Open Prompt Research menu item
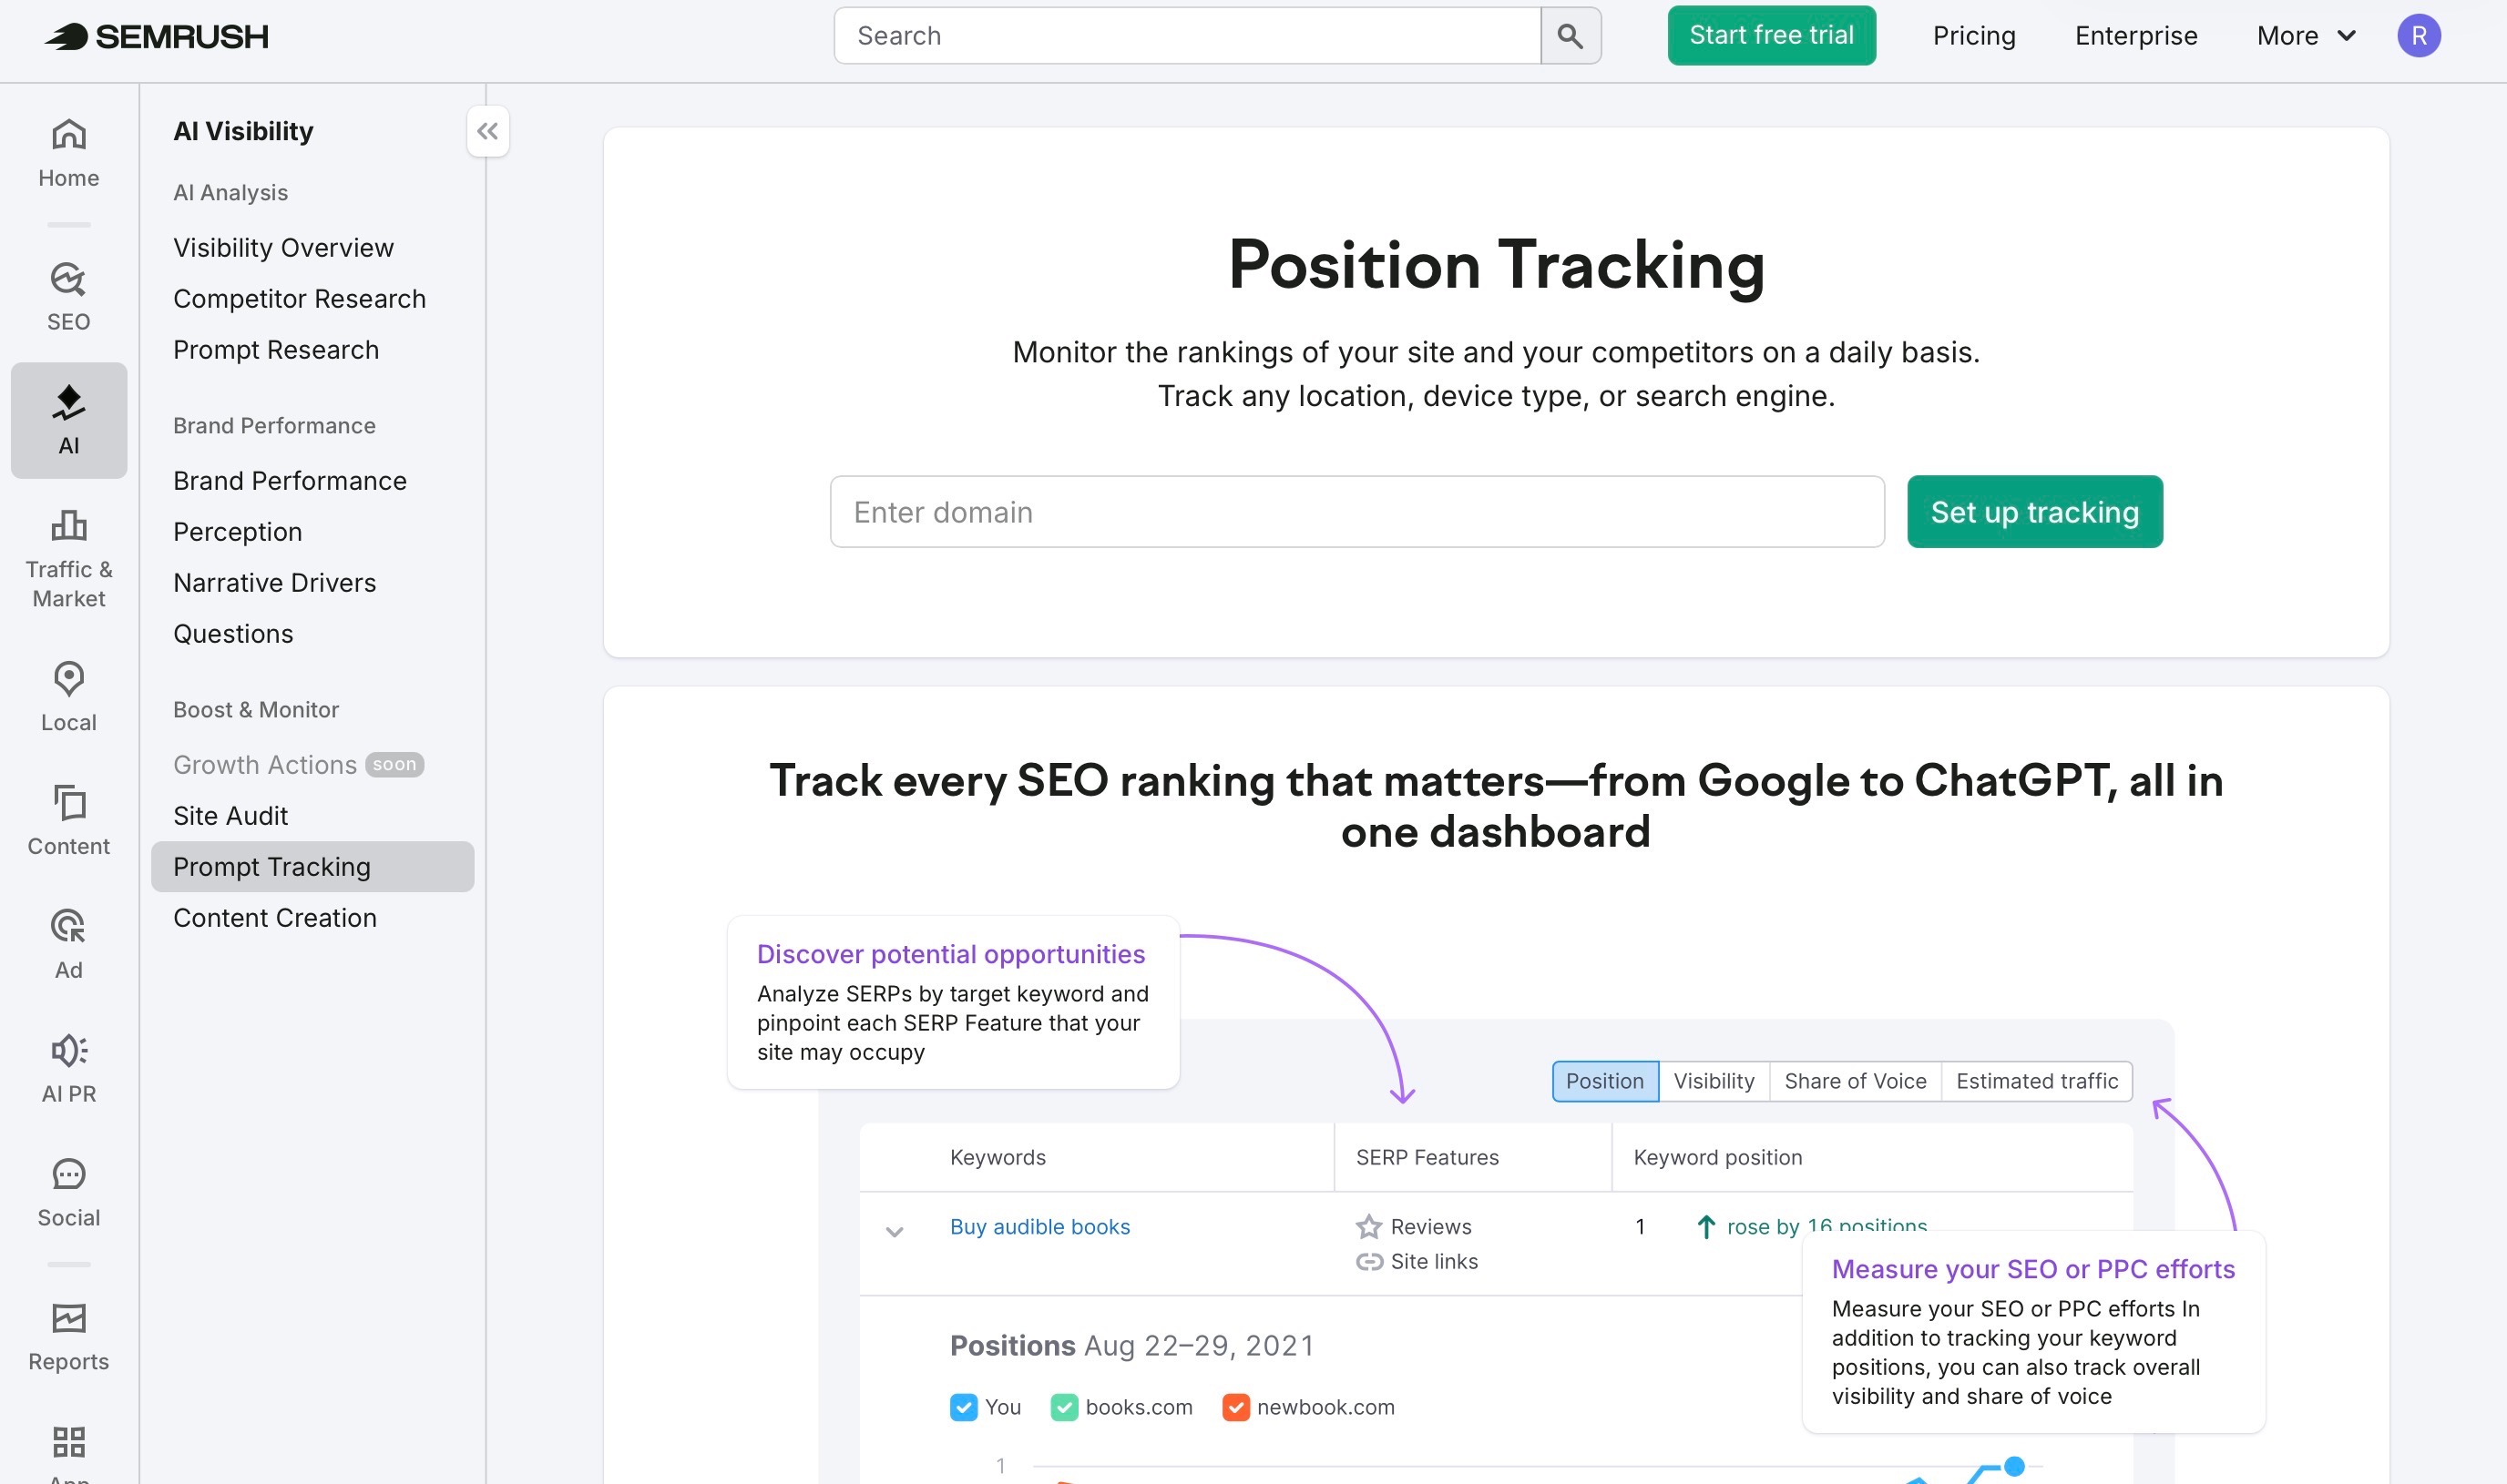Image resolution: width=2507 pixels, height=1484 pixels. [x=276, y=349]
